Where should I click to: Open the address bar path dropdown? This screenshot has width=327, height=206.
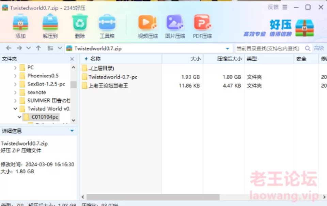pos(228,48)
